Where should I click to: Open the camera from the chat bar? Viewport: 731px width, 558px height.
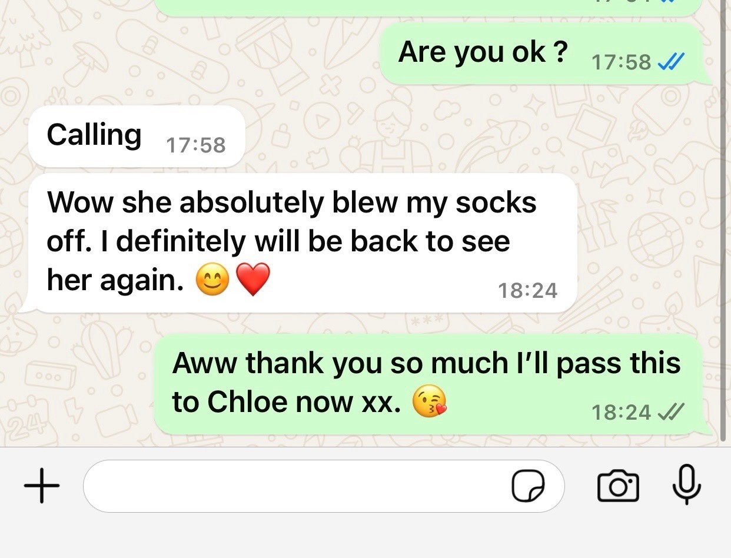618,486
